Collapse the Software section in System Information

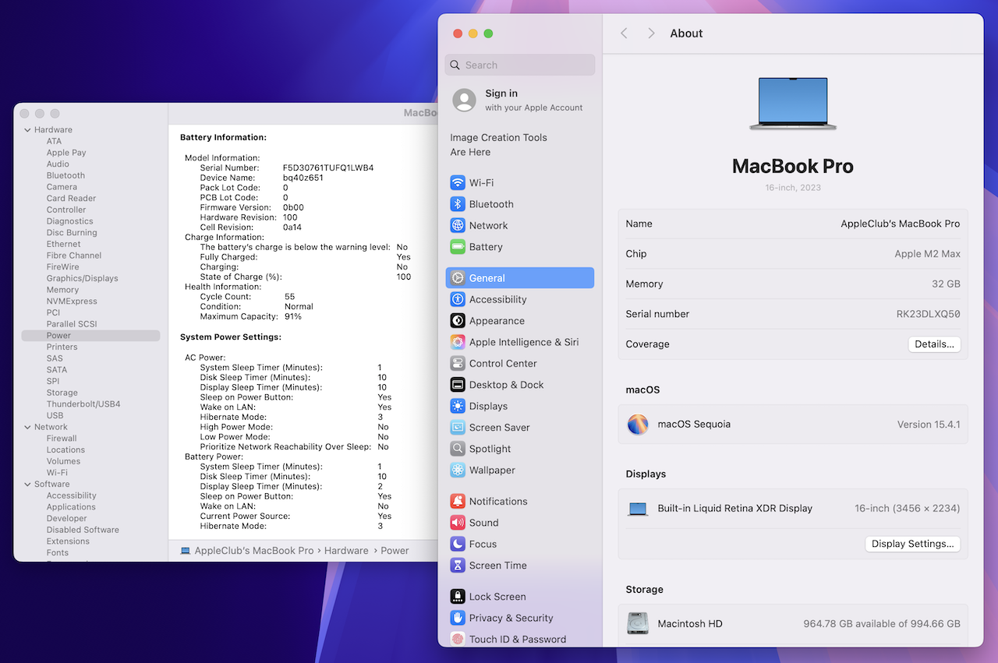[x=28, y=485]
